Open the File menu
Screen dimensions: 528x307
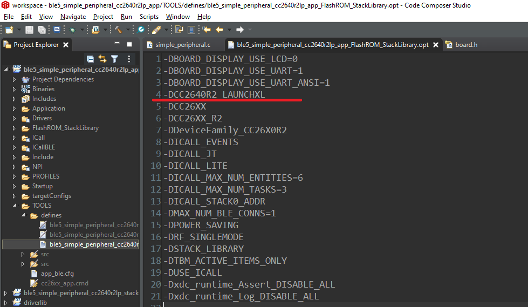click(9, 17)
